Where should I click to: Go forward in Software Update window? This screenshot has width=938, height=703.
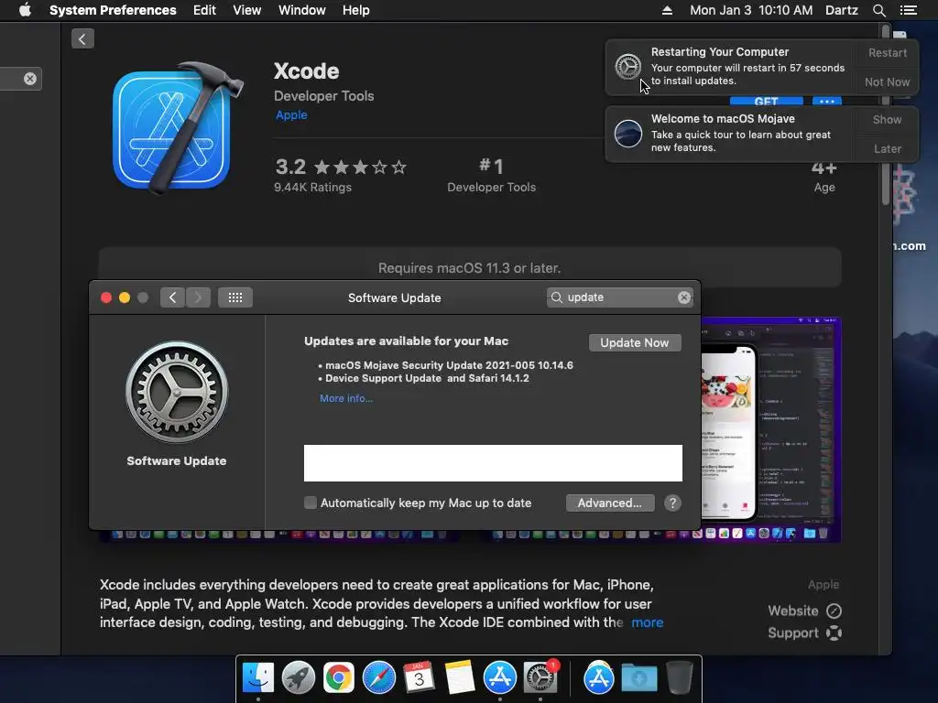(x=198, y=297)
